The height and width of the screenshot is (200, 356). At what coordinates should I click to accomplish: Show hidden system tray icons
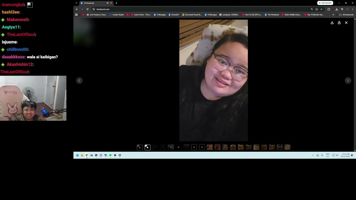(x=313, y=155)
